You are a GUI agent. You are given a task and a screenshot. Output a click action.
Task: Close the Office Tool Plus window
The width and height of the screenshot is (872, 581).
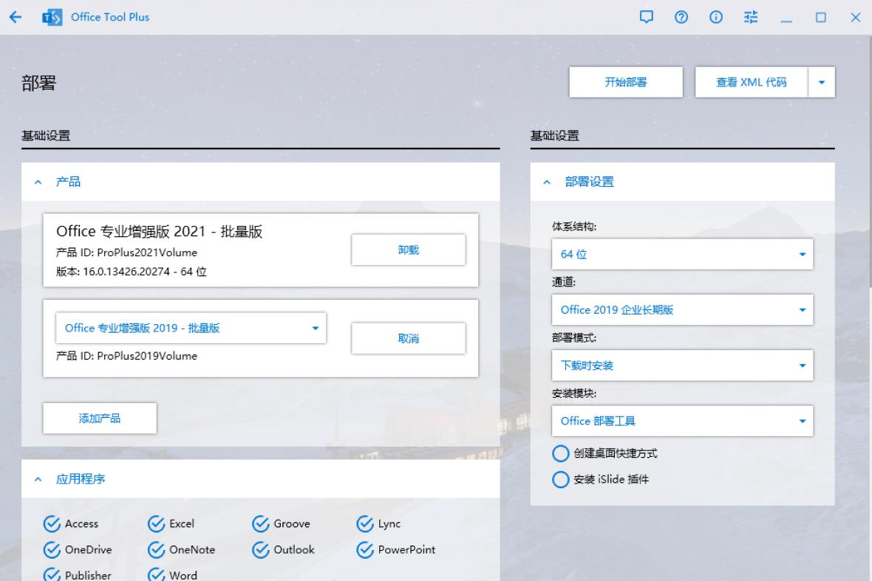point(855,17)
